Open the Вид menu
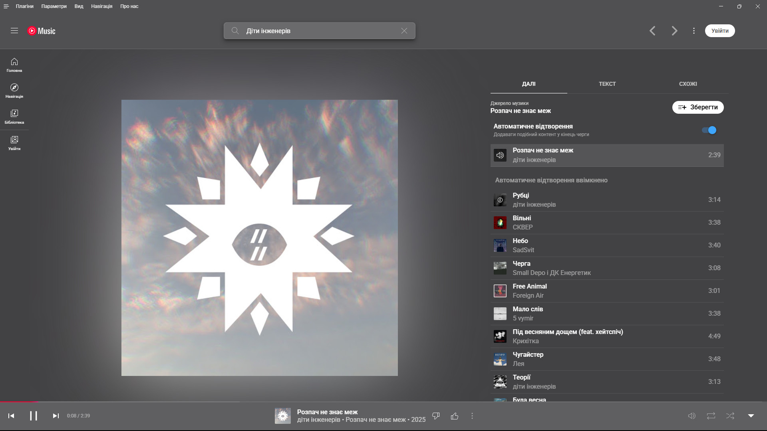767x431 pixels. [x=79, y=6]
